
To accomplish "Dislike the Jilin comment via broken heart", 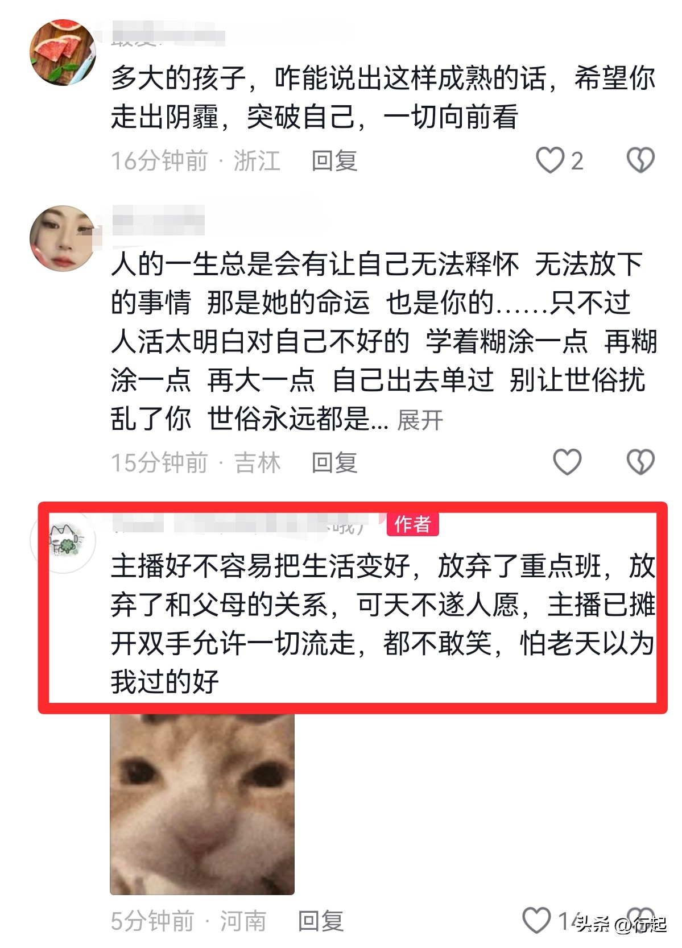I will click(640, 462).
